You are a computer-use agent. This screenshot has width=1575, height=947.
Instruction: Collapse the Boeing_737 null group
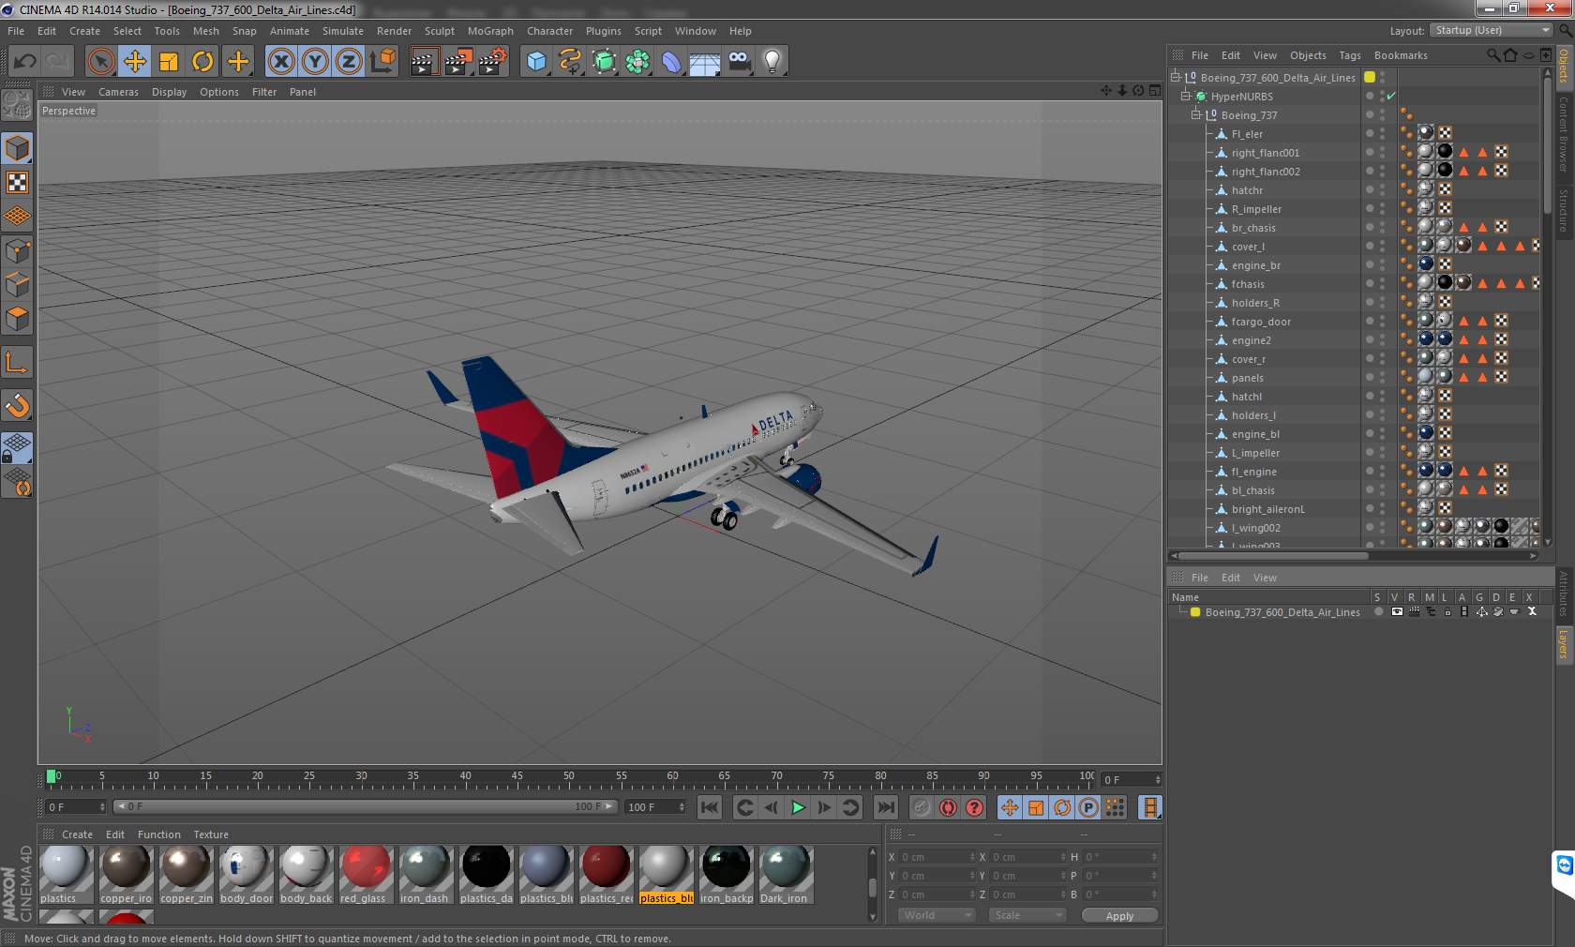pyautogui.click(x=1196, y=114)
